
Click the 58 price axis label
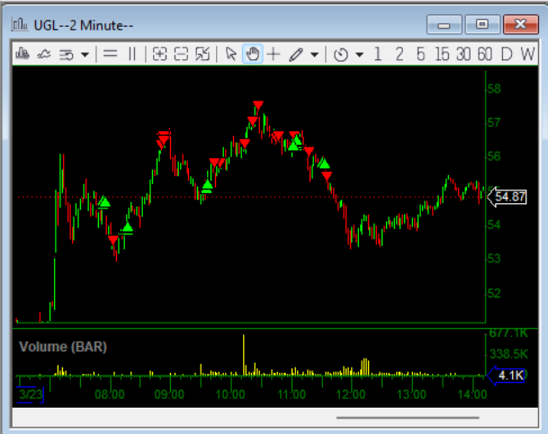(494, 89)
